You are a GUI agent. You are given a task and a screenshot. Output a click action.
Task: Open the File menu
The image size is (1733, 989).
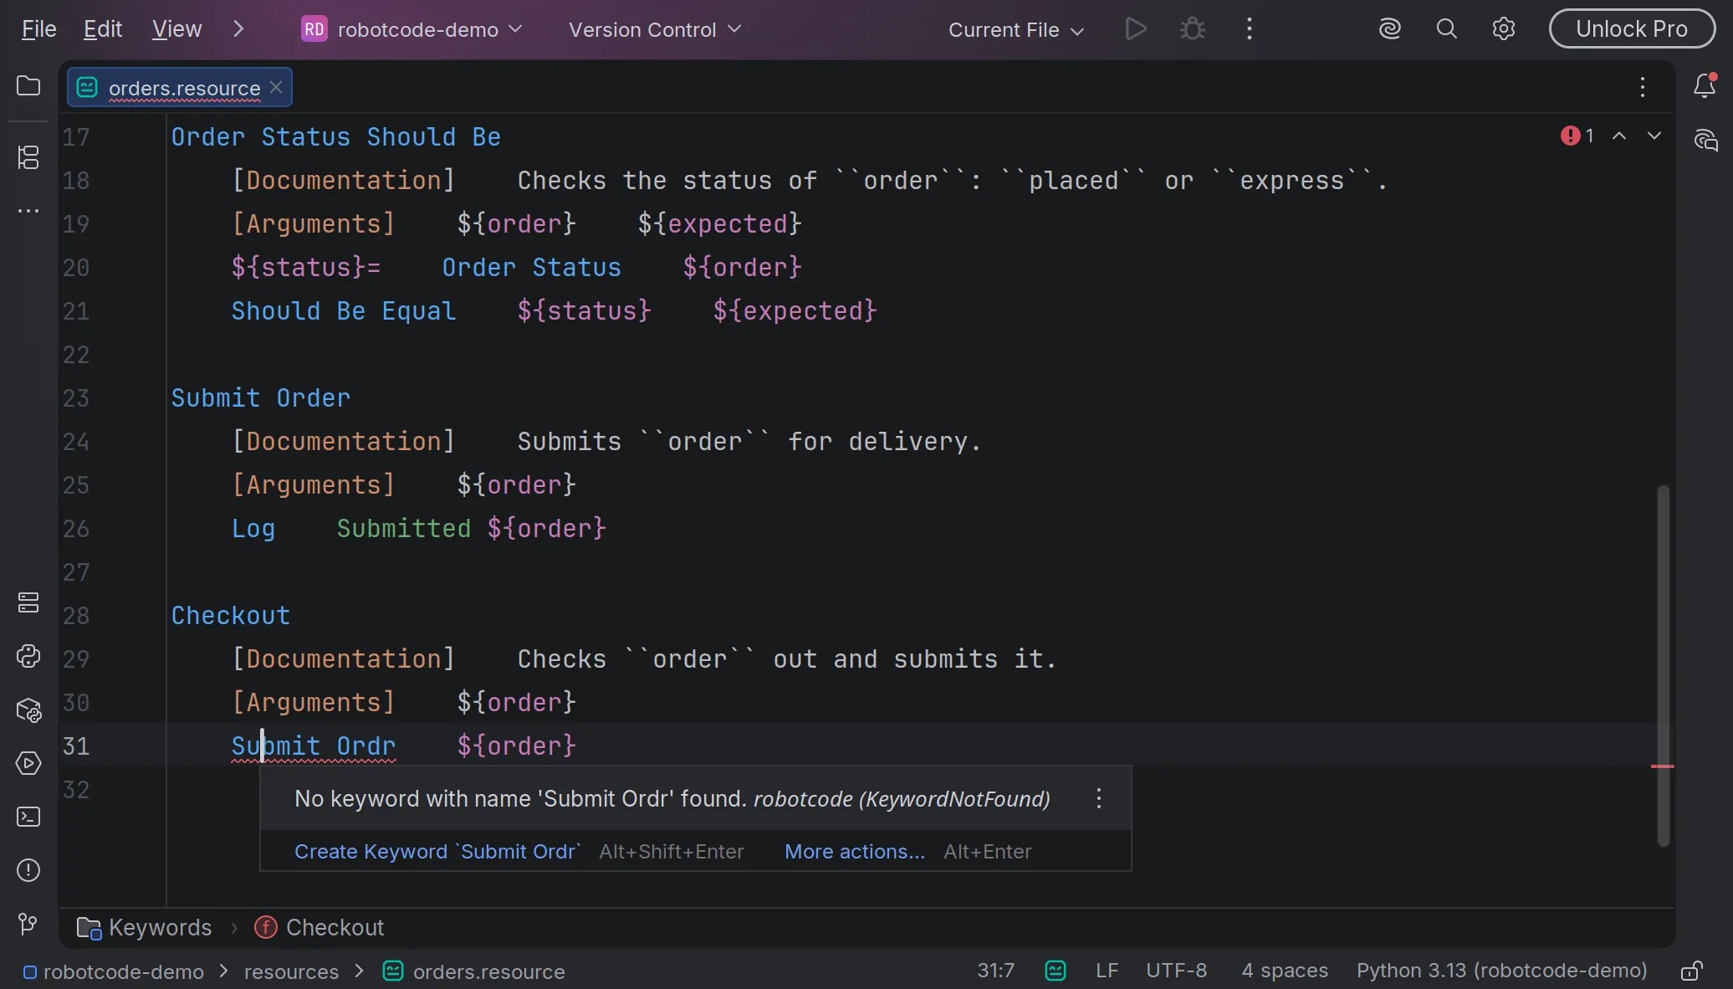pos(38,29)
